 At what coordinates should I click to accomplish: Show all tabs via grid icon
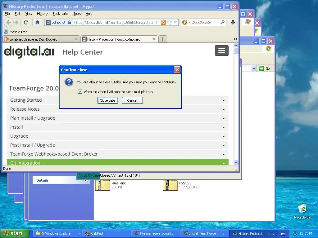(x=235, y=39)
